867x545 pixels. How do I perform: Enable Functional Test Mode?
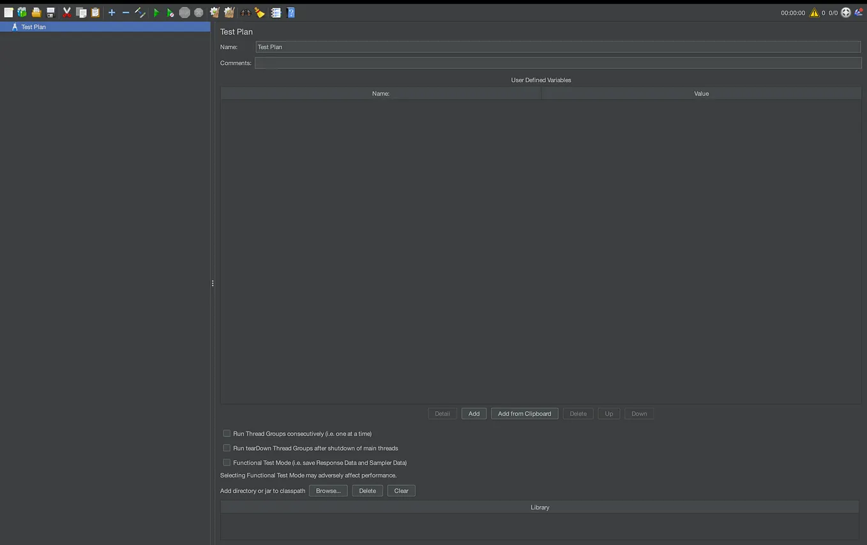tap(227, 462)
